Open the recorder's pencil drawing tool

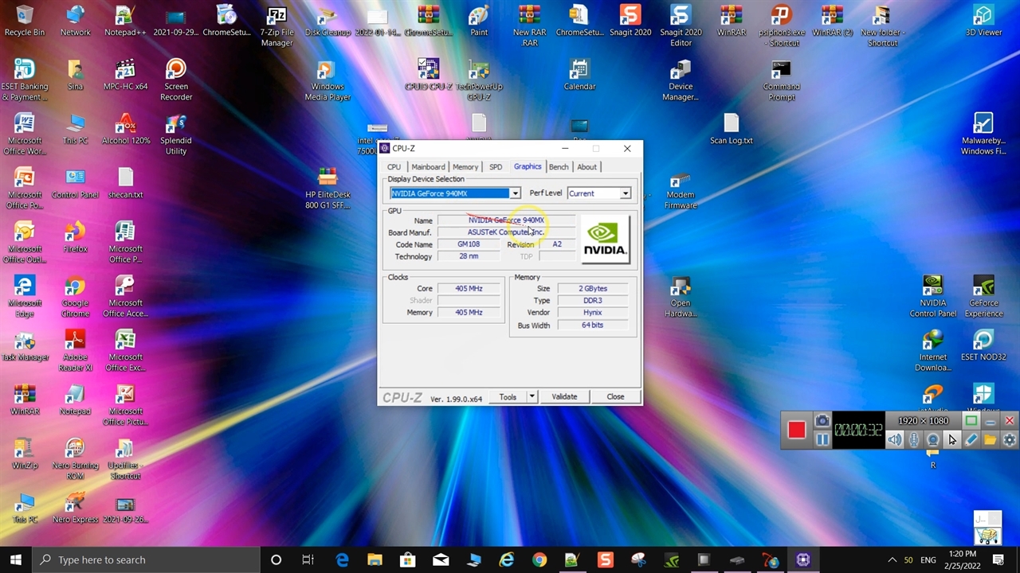tap(971, 440)
